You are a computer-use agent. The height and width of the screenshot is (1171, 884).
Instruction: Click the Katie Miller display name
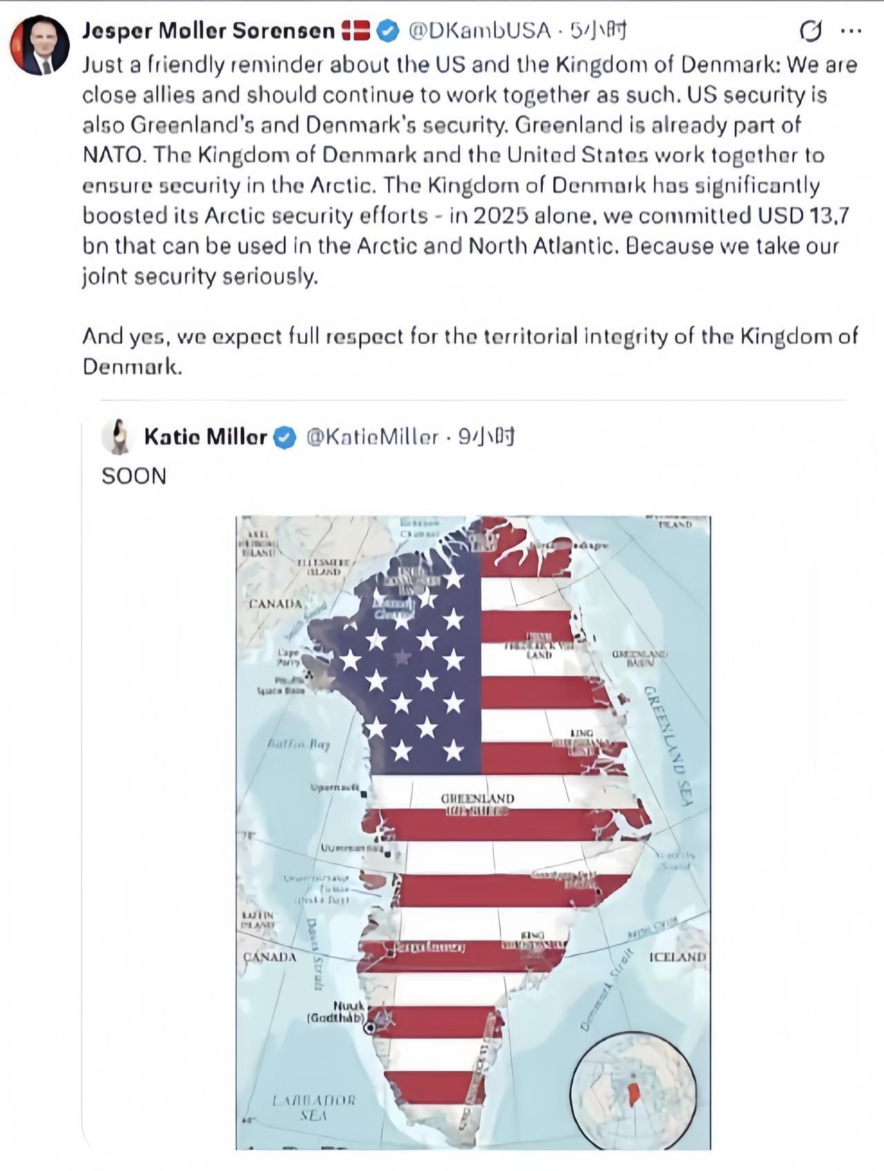pyautogui.click(x=205, y=436)
